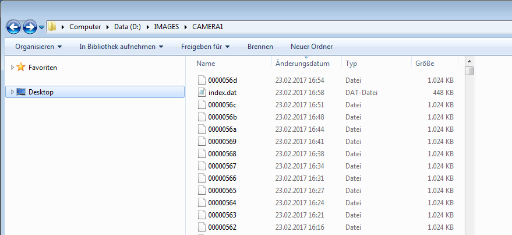512x235 pixels.
Task: Select file name 00000566
Action: coord(223,178)
